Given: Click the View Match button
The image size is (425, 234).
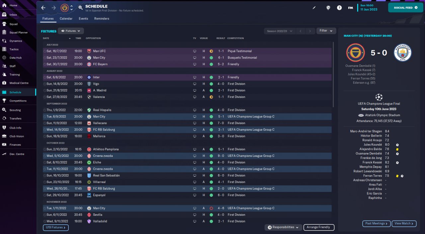Looking at the screenshot, I should (x=404, y=223).
